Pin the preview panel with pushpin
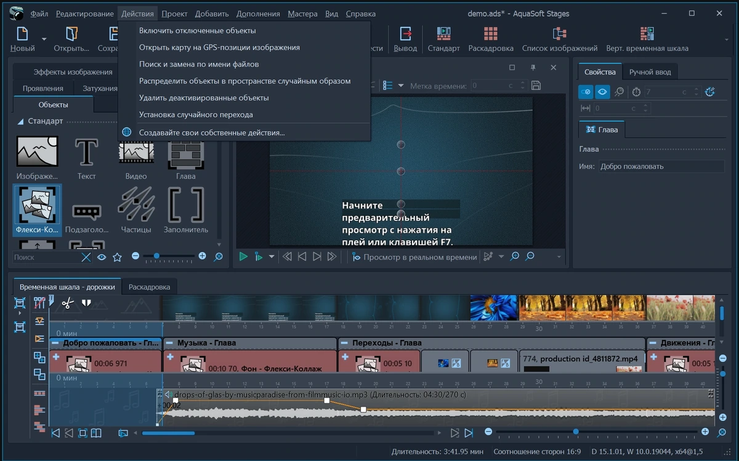Image resolution: width=739 pixels, height=461 pixels. tap(533, 67)
